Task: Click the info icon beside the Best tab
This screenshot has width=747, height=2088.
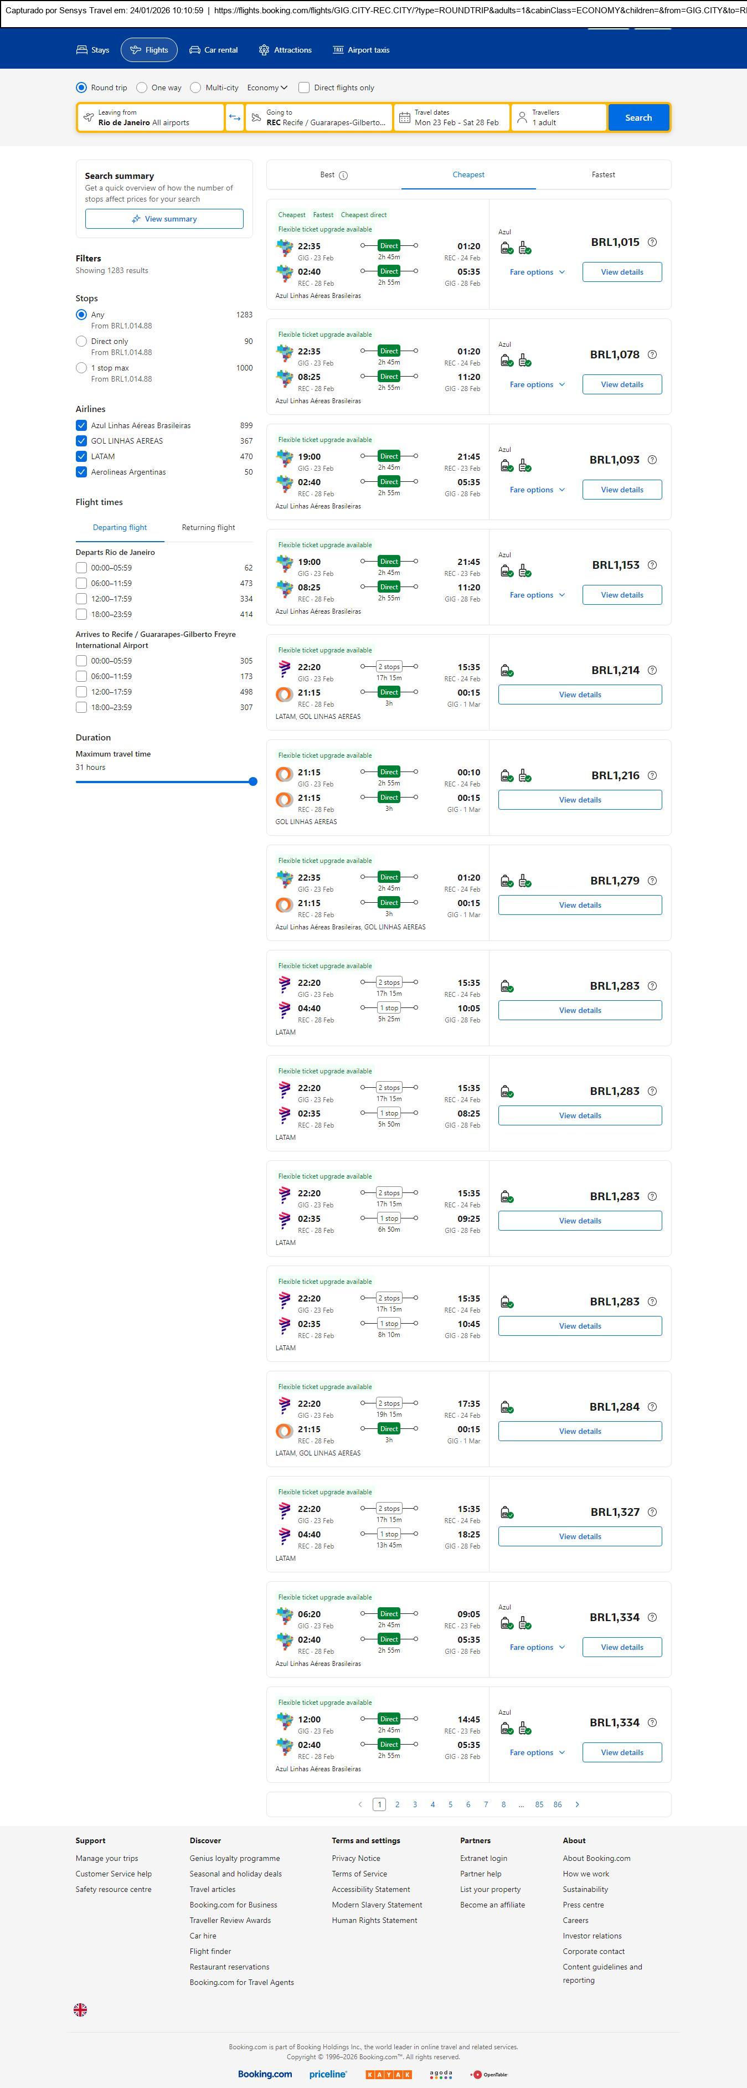Action: (x=343, y=175)
